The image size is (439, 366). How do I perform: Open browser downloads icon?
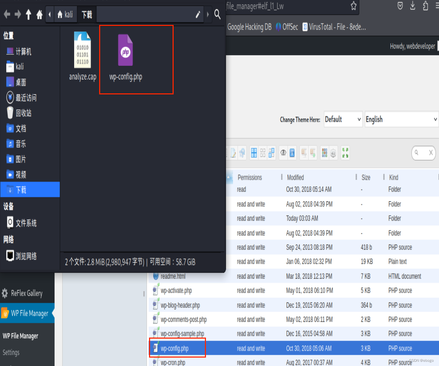point(413,6)
